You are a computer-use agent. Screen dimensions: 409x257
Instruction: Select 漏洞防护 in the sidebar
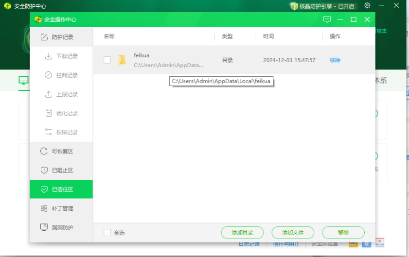(61, 227)
